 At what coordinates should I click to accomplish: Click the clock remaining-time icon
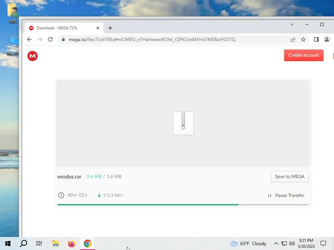61,195
